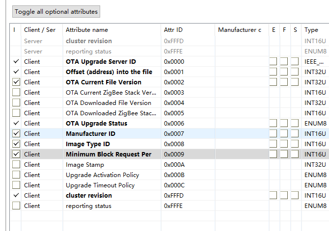Sort by Attr ID column header
The image size is (329, 231).
click(x=173, y=30)
